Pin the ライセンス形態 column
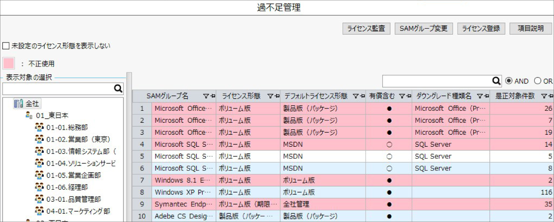 tap(277, 96)
